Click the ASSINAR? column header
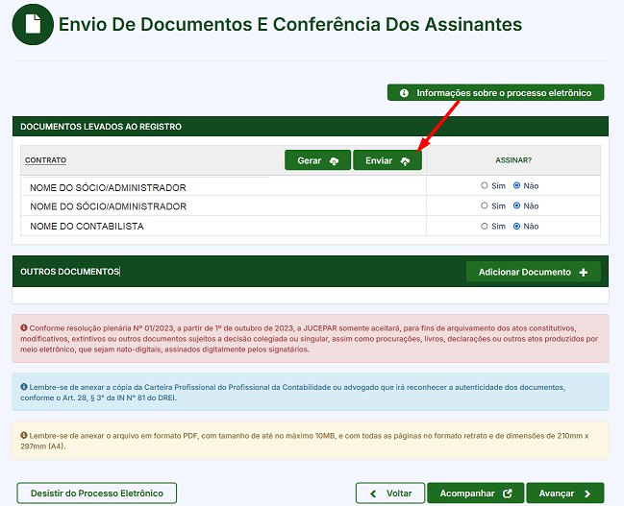 coord(513,160)
